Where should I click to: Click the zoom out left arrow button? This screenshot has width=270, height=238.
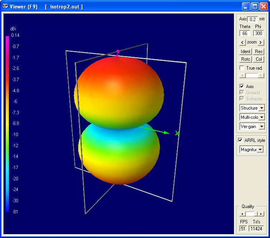242,42
